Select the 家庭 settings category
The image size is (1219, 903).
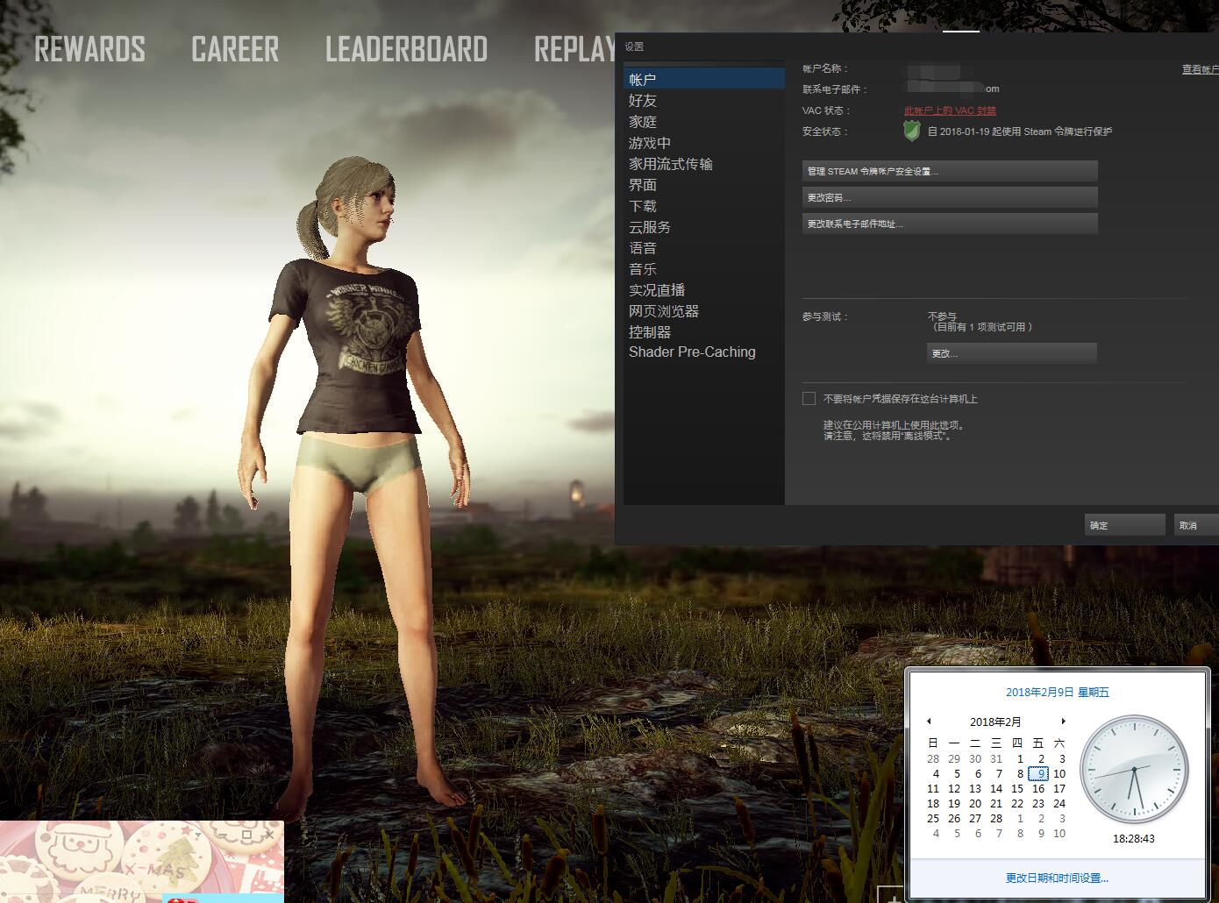(x=704, y=122)
